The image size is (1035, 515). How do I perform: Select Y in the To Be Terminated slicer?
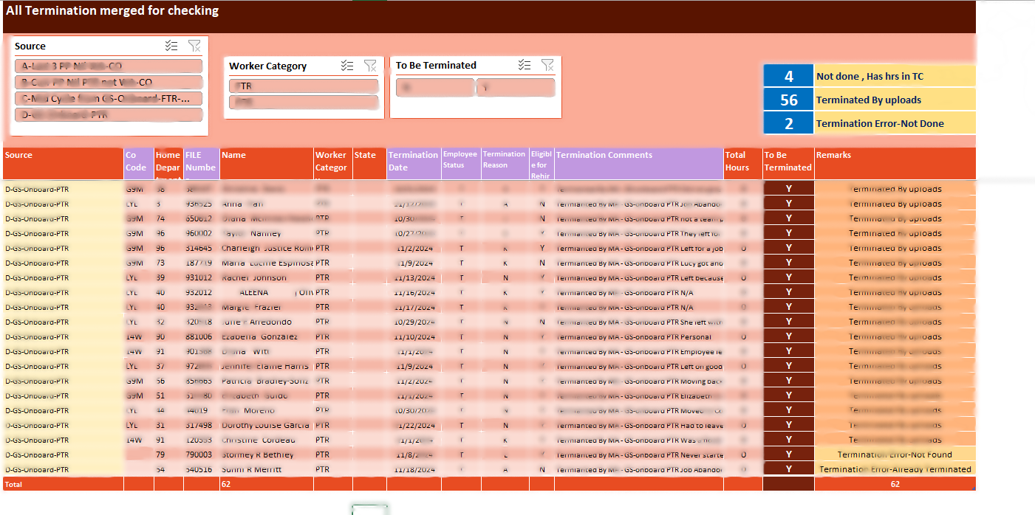515,88
